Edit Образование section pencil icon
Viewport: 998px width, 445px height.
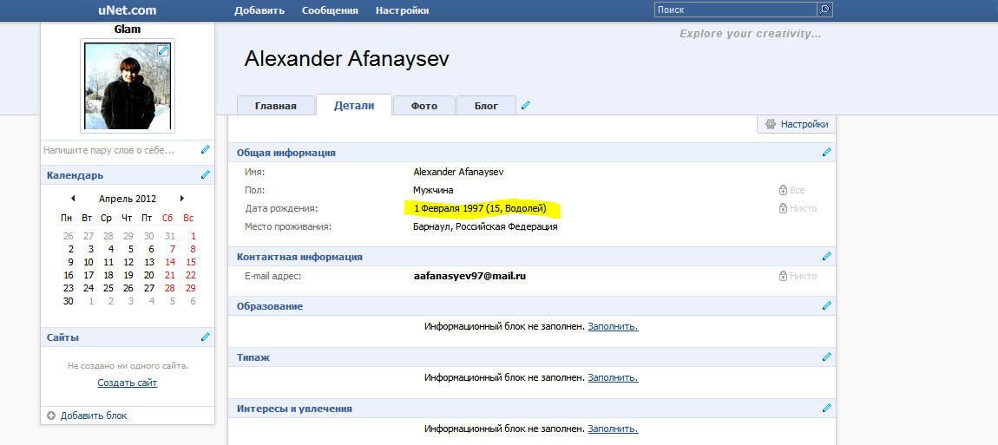pyautogui.click(x=826, y=306)
